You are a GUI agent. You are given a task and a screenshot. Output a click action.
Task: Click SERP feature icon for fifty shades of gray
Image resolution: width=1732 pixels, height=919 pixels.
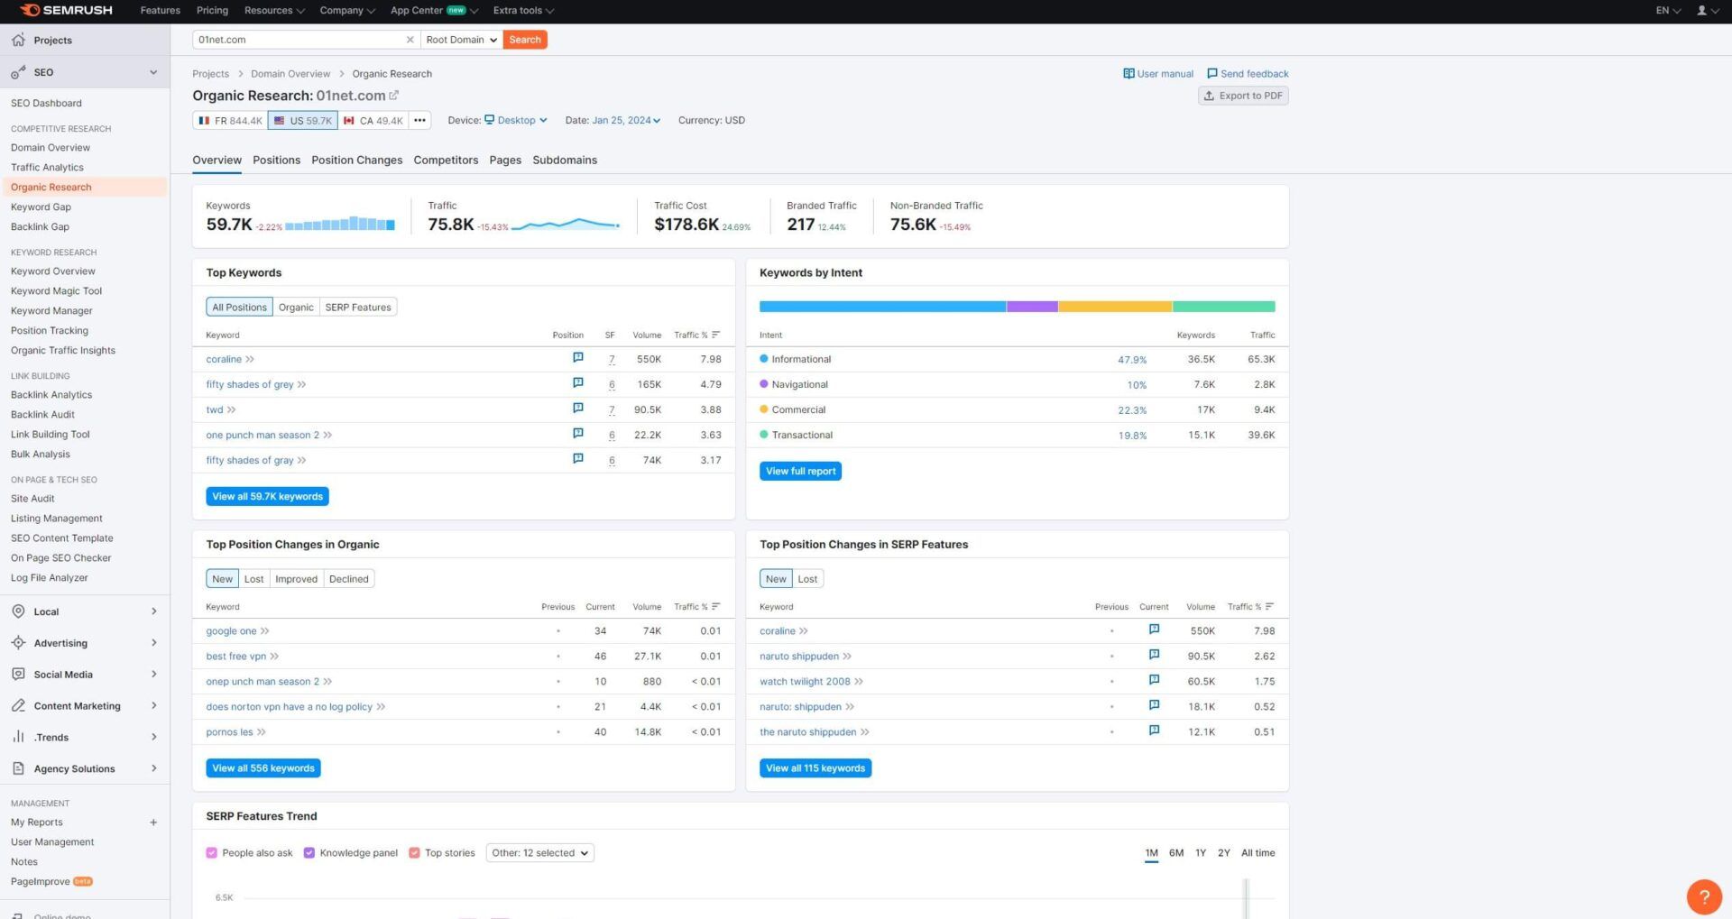[x=578, y=459]
